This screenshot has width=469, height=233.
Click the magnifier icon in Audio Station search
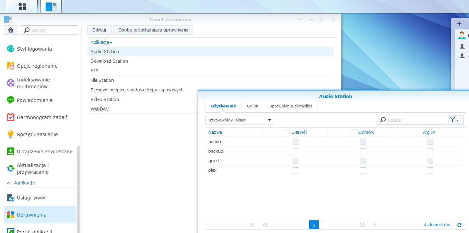(x=383, y=120)
